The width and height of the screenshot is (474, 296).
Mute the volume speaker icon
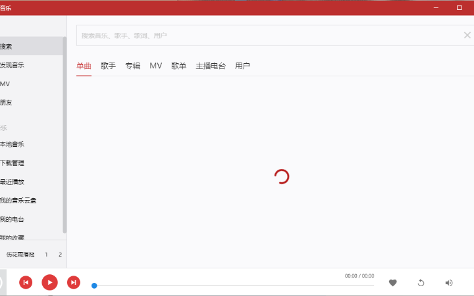pyautogui.click(x=449, y=283)
